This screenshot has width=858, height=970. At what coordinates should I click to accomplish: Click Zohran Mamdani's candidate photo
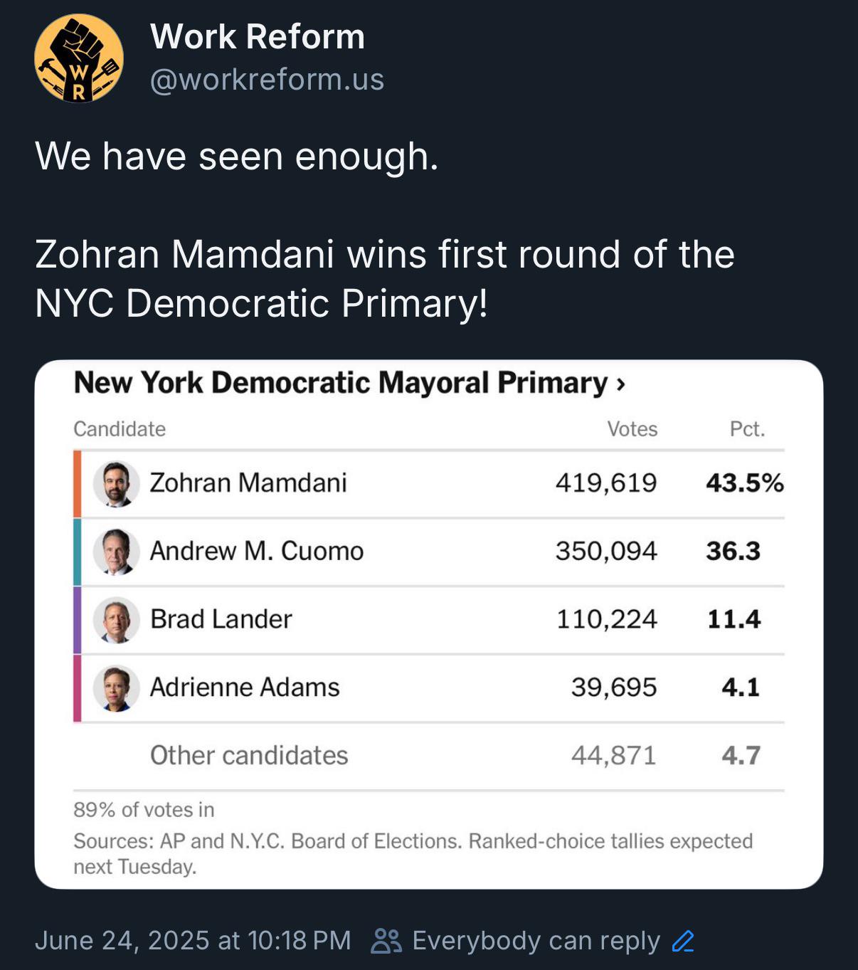click(116, 484)
